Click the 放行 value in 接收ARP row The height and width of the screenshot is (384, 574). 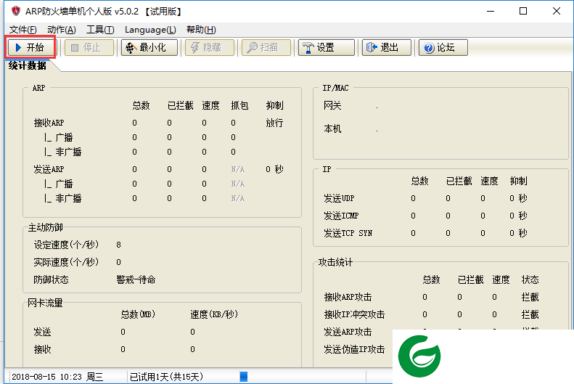[x=274, y=123]
